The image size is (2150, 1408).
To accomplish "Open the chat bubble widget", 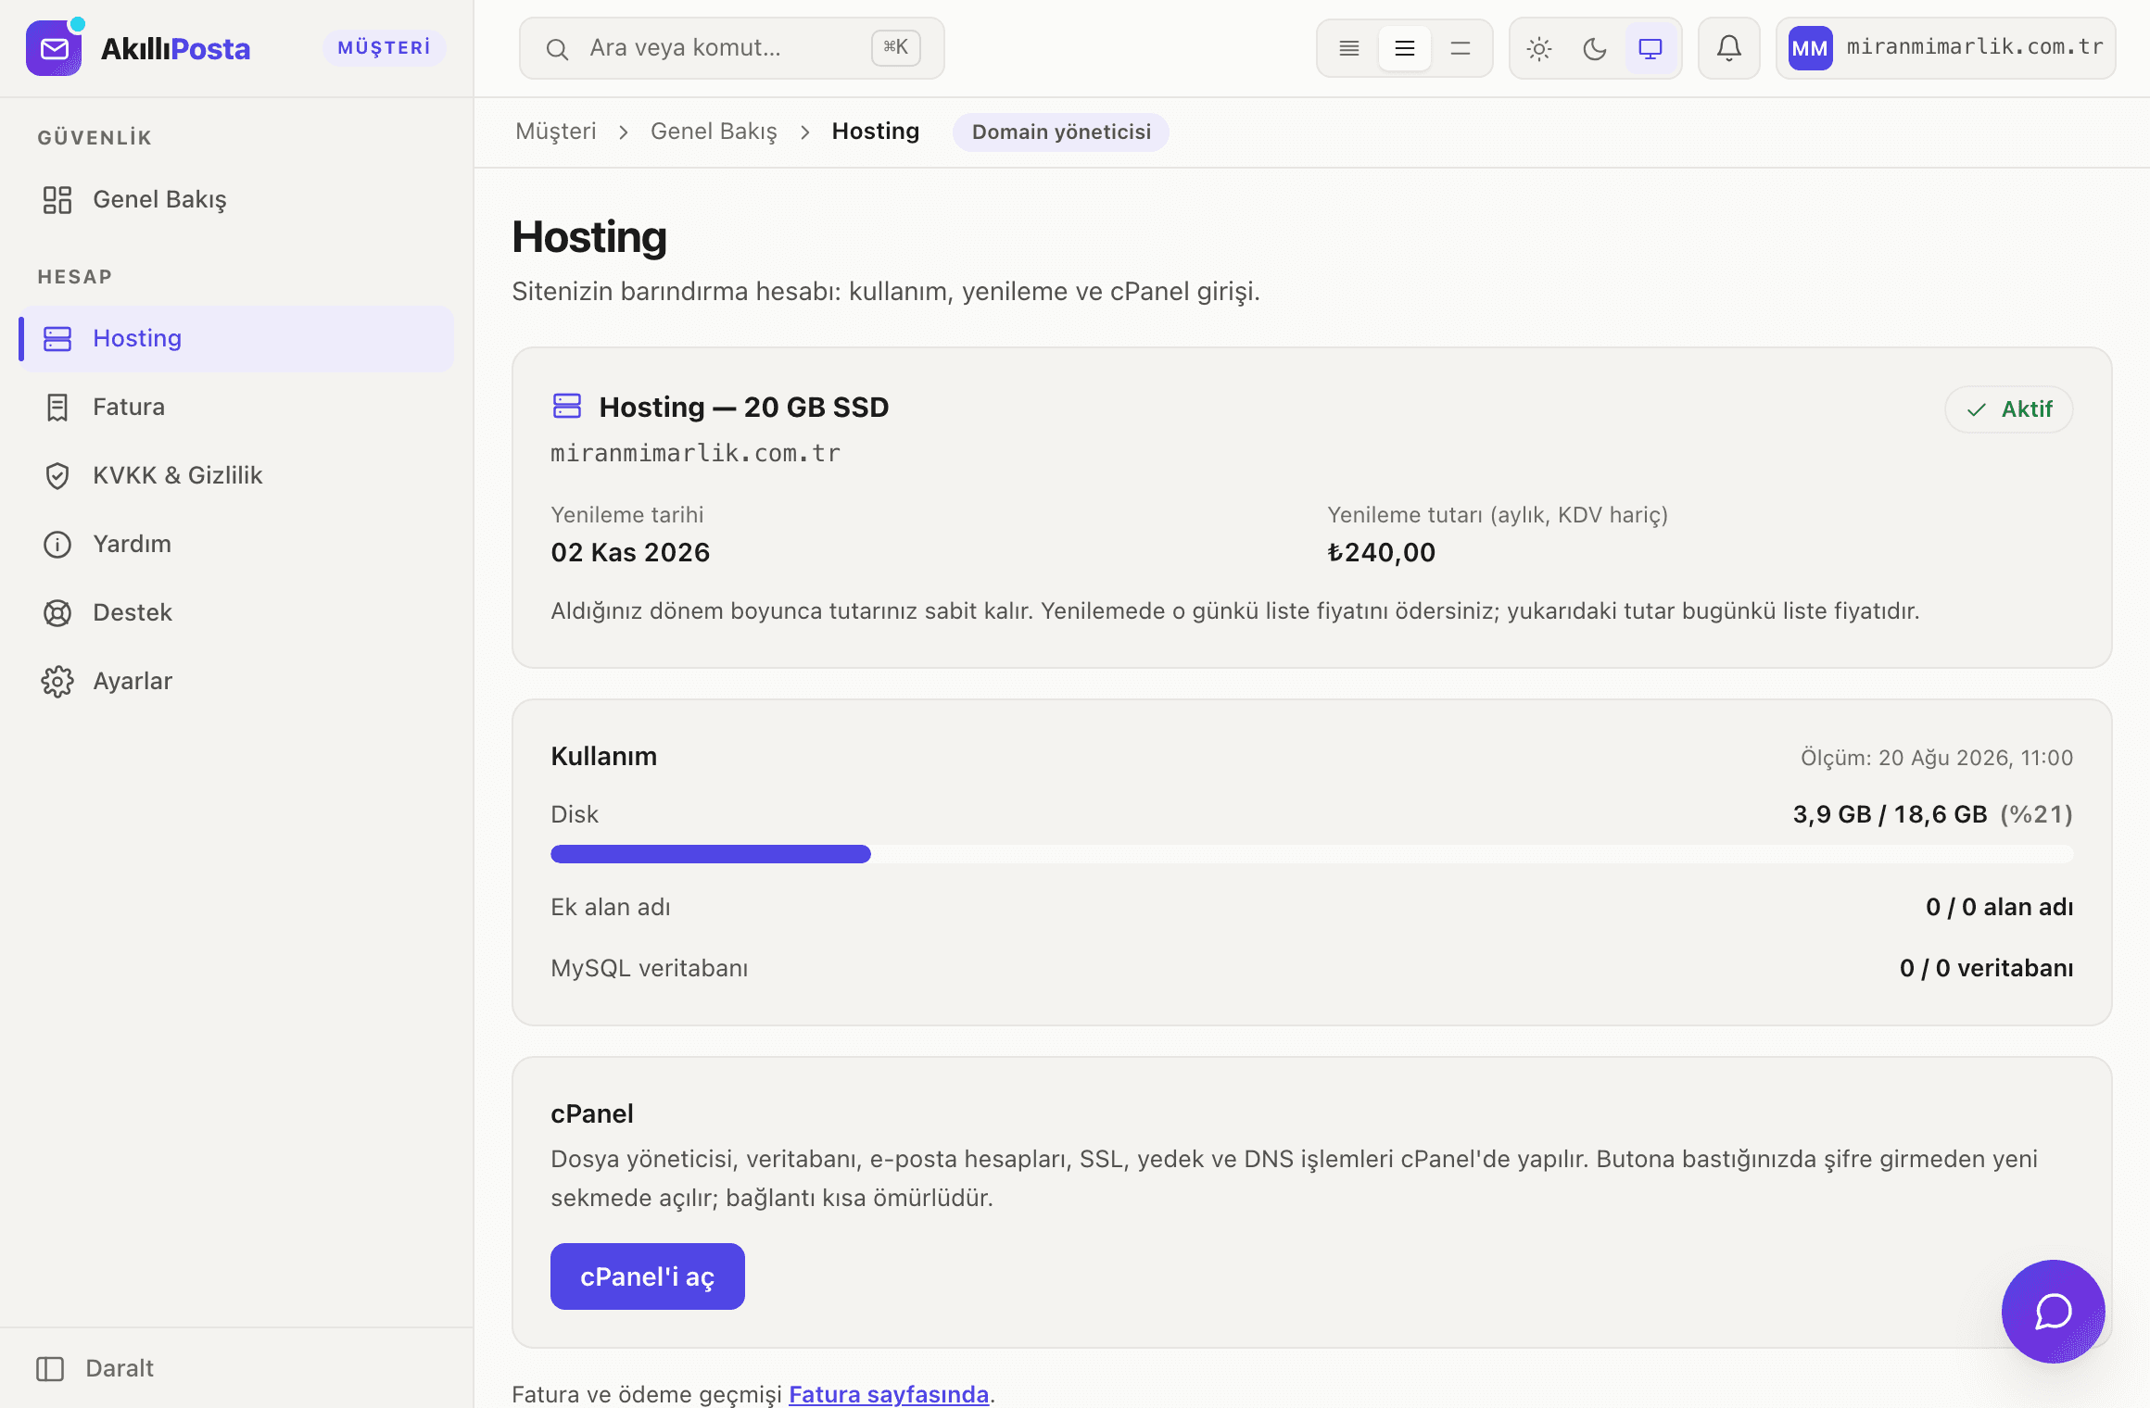I will (2054, 1312).
